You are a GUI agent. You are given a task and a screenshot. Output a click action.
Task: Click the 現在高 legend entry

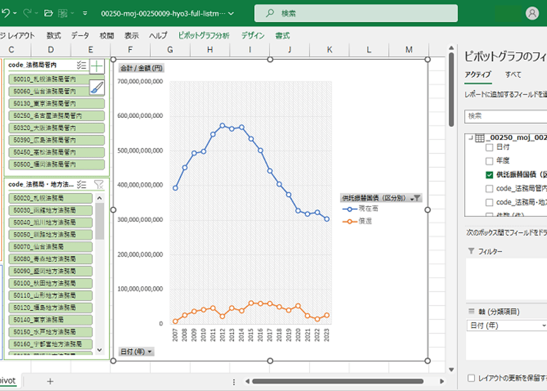point(361,209)
